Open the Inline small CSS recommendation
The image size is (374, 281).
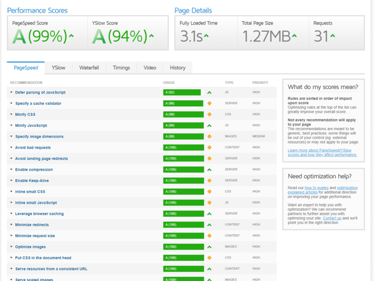30,191
